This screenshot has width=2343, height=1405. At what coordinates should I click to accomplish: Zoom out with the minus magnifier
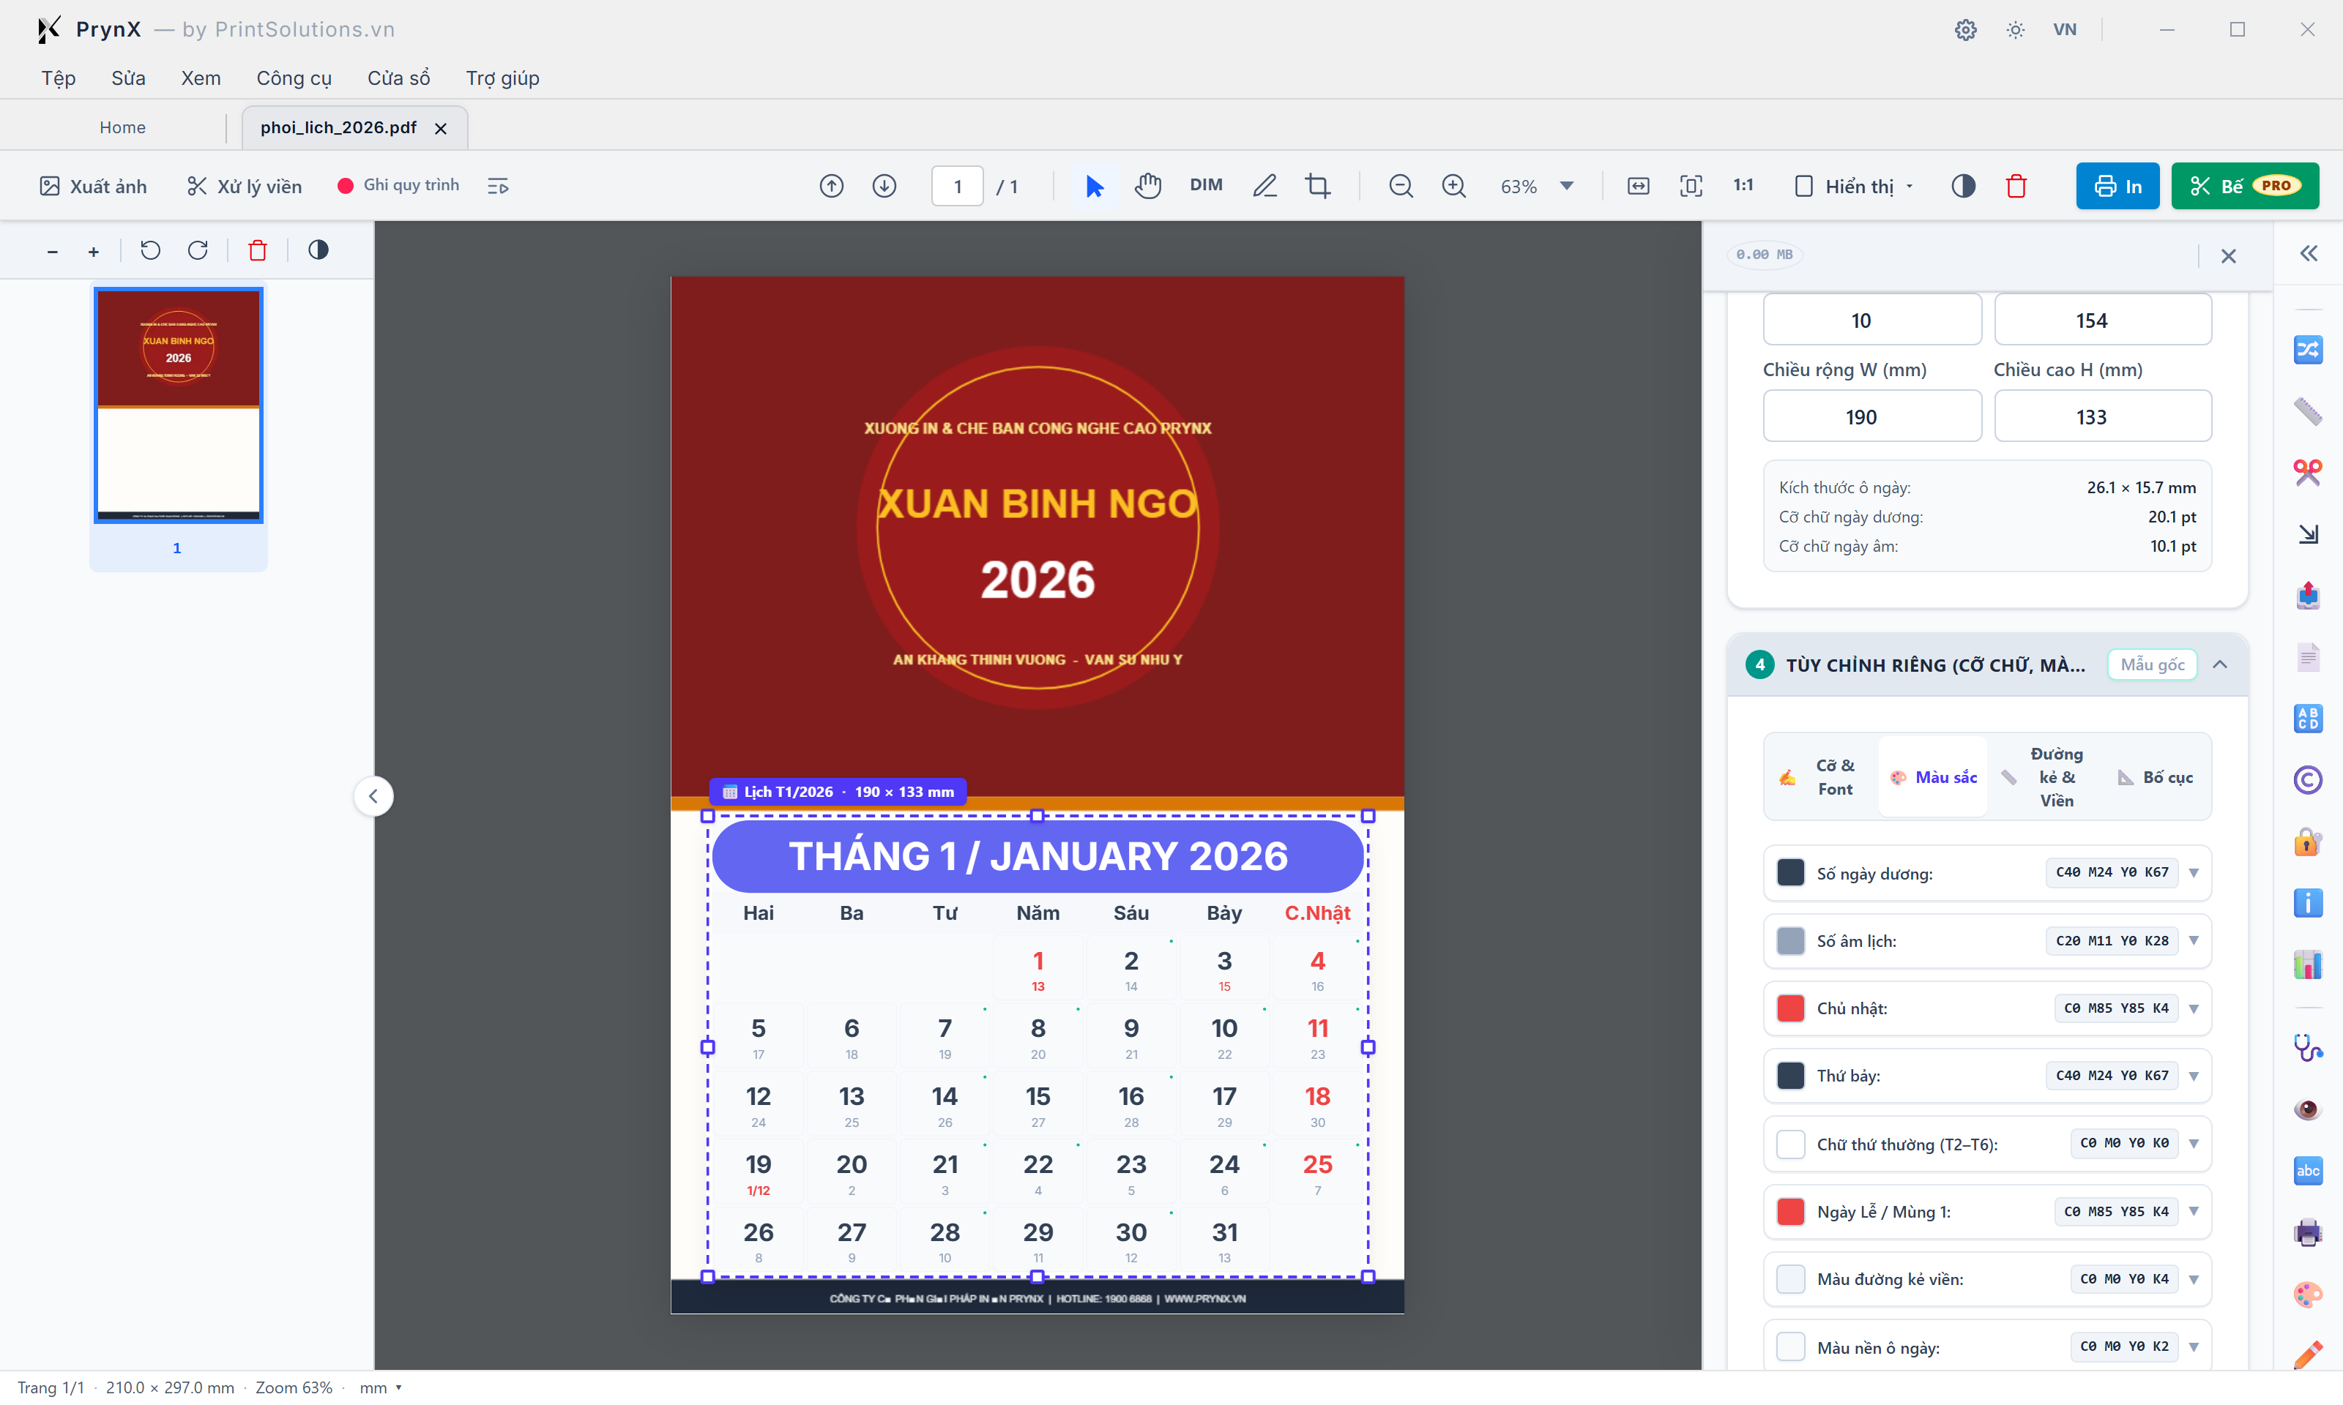1401,187
